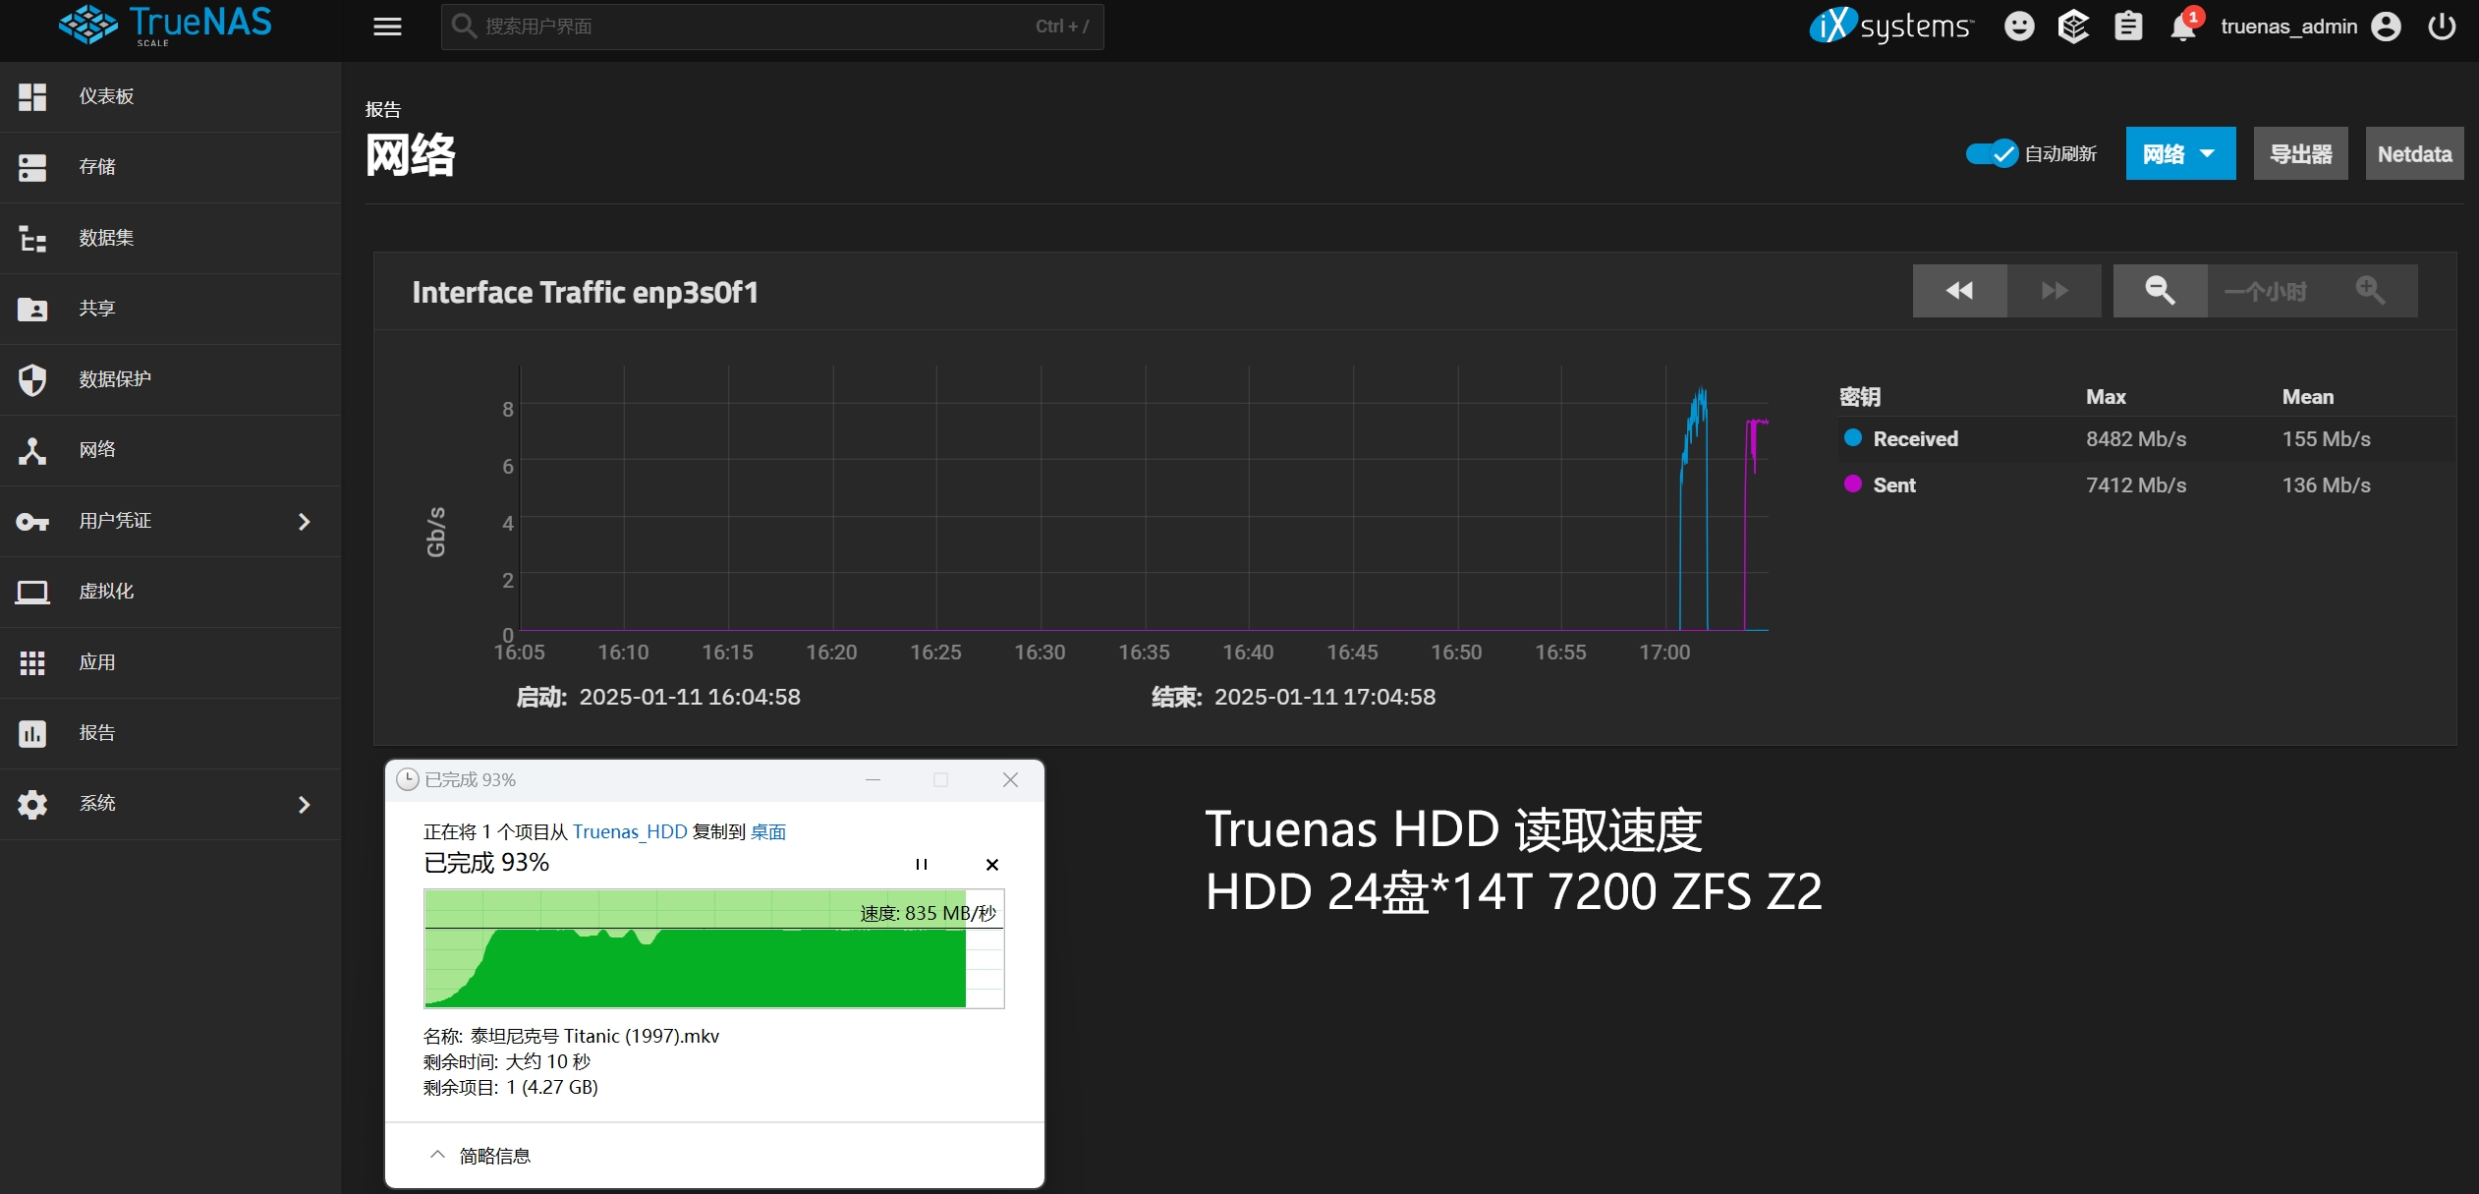Click the shared folder icon
The image size is (2479, 1194).
coord(32,309)
